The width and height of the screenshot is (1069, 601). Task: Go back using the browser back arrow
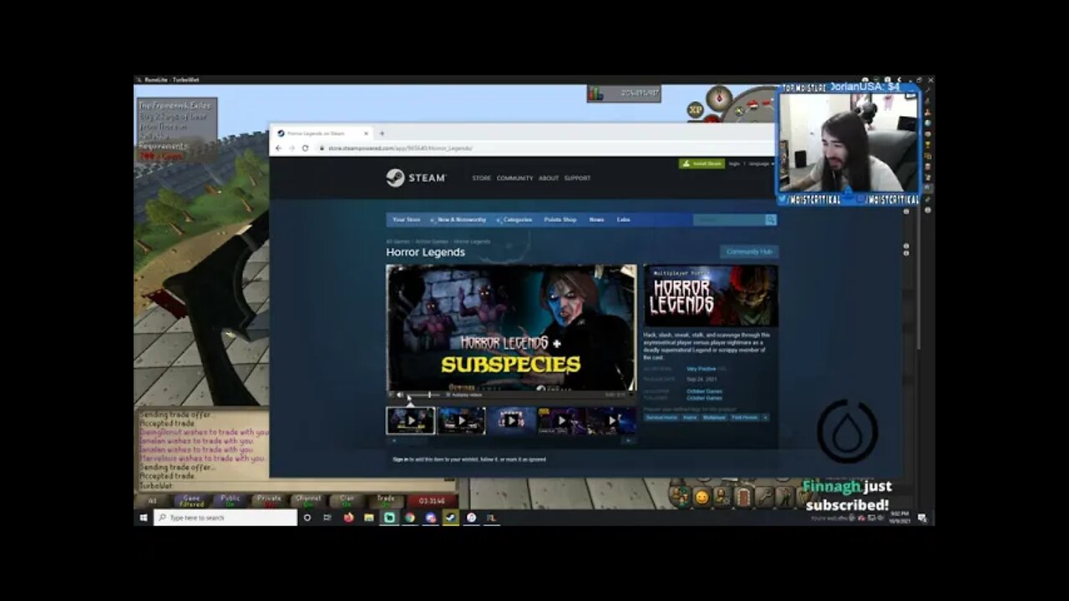click(x=279, y=148)
